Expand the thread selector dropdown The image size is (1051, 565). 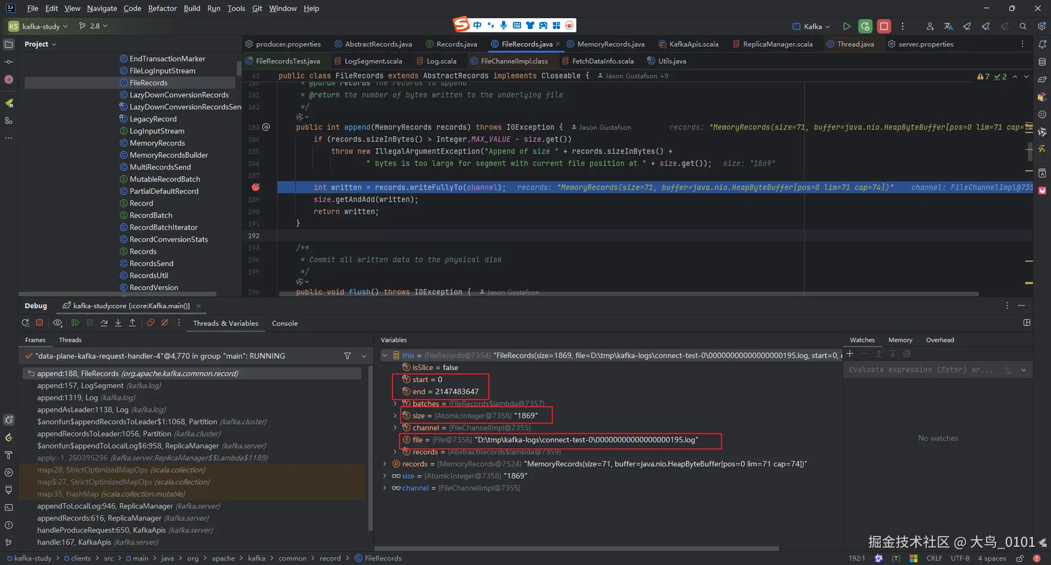(x=364, y=356)
